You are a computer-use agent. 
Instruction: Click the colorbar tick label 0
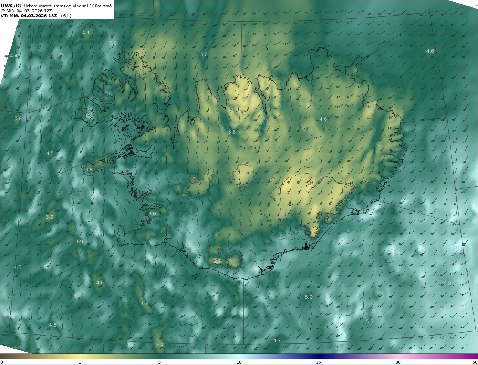(1, 362)
